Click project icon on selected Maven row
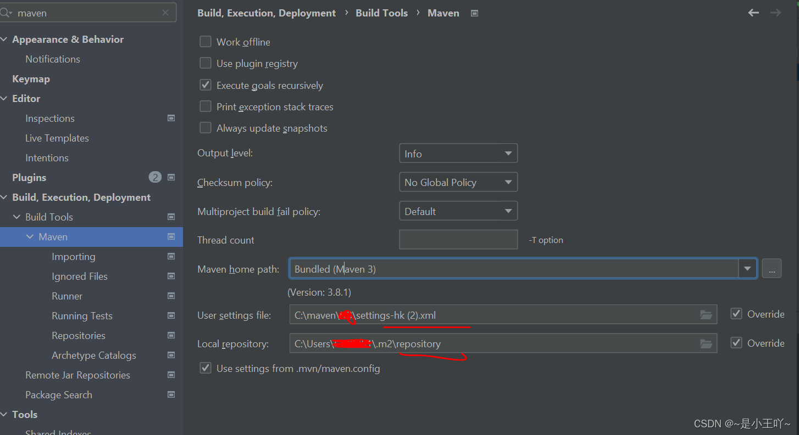 pyautogui.click(x=171, y=236)
